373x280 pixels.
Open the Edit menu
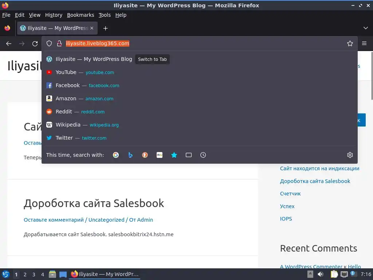click(x=20, y=15)
